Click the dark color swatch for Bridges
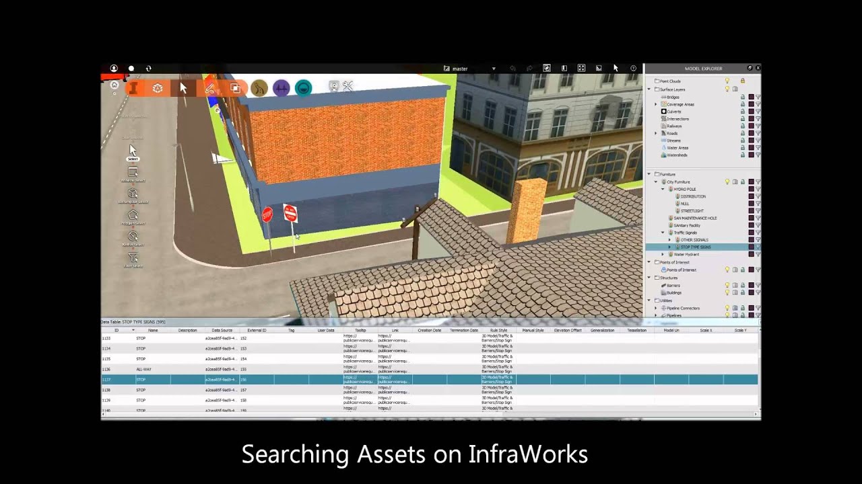862x484 pixels. click(751, 97)
